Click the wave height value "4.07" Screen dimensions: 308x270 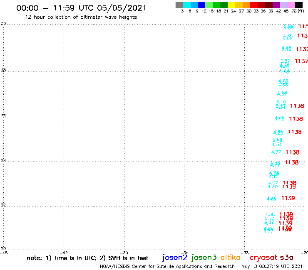[x=273, y=183]
